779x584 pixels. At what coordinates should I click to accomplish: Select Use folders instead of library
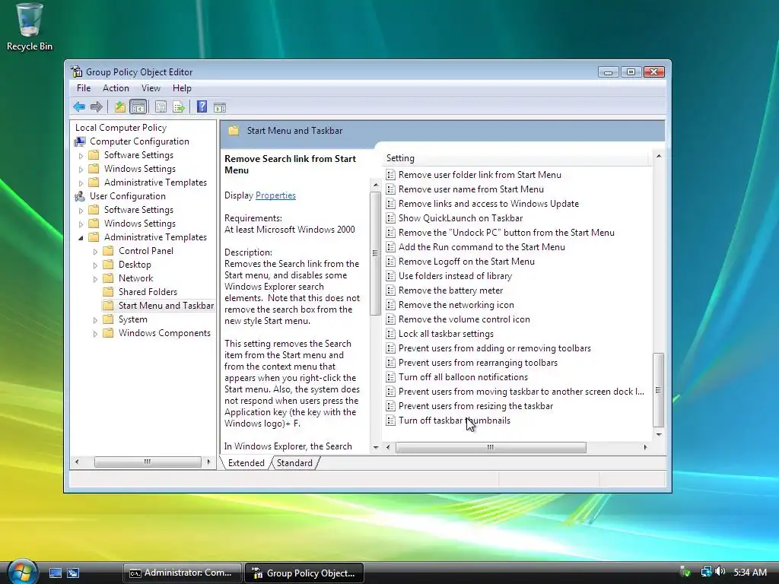[455, 275]
